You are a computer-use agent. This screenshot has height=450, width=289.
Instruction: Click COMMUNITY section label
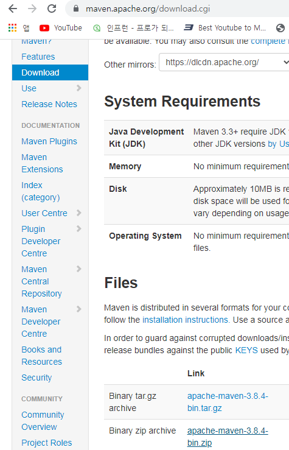pos(42,399)
